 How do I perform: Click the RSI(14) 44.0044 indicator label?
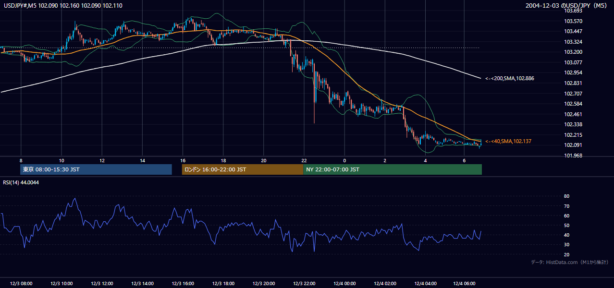point(21,182)
